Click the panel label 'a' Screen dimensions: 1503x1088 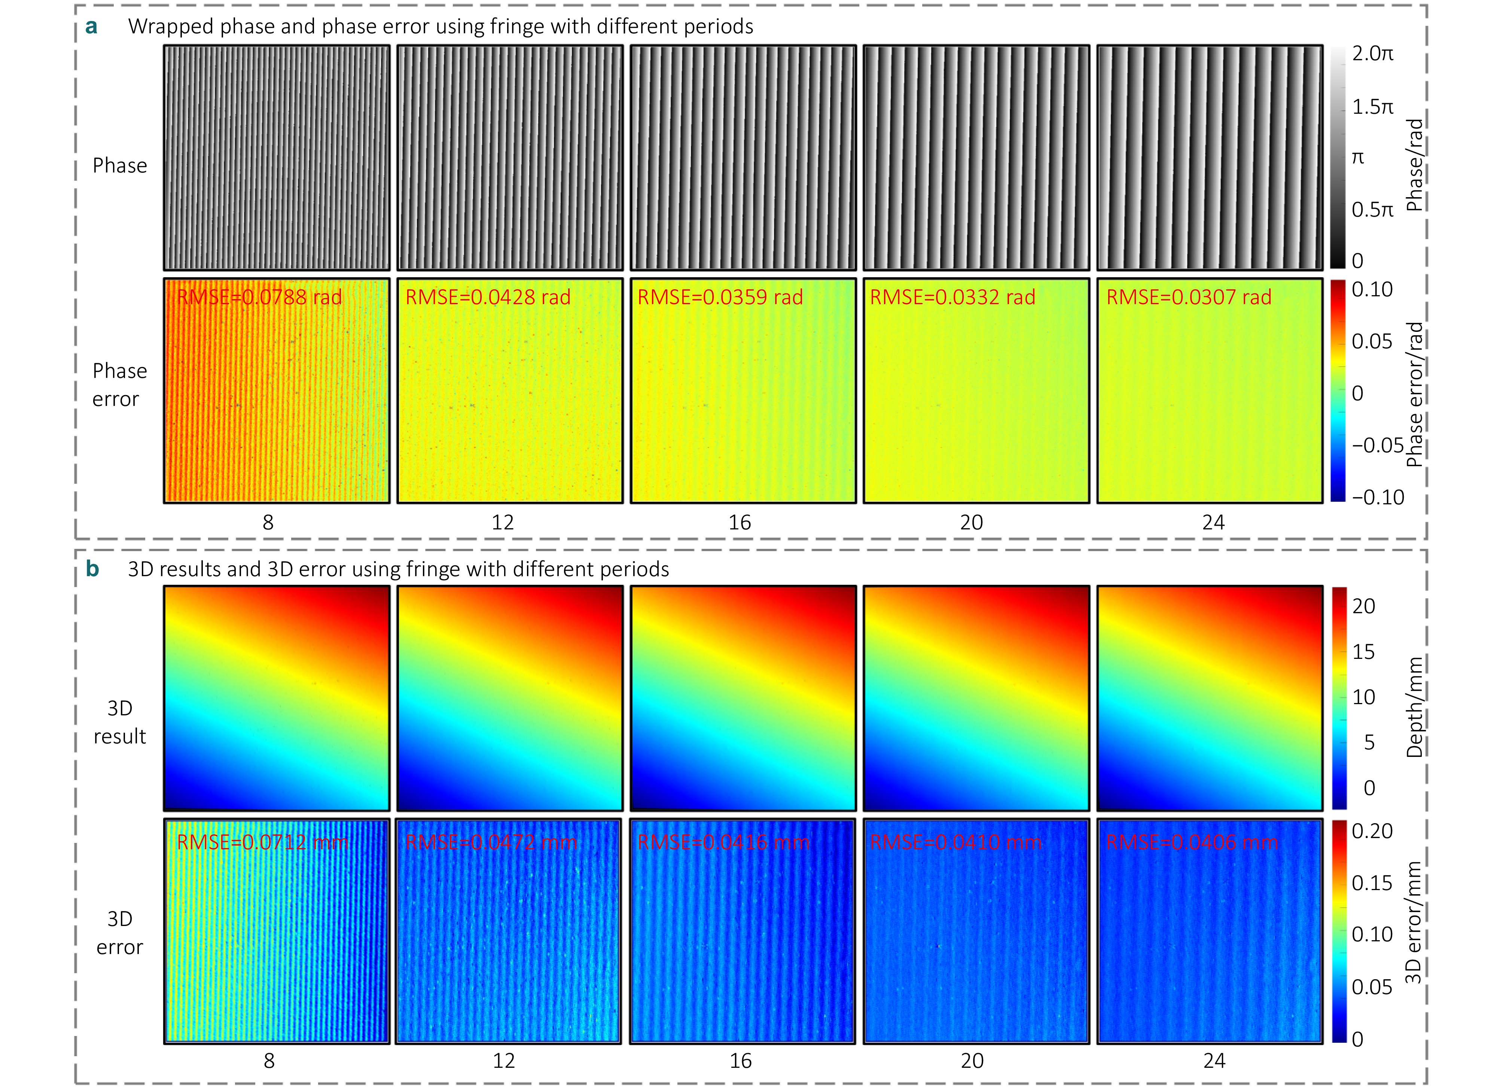point(91,27)
